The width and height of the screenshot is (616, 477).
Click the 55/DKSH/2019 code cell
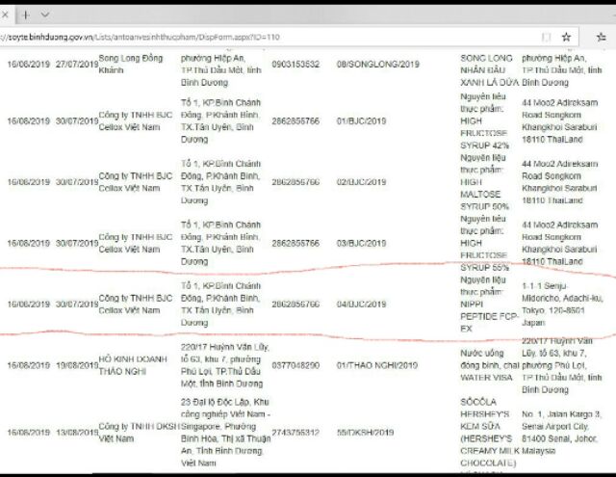[x=365, y=433]
